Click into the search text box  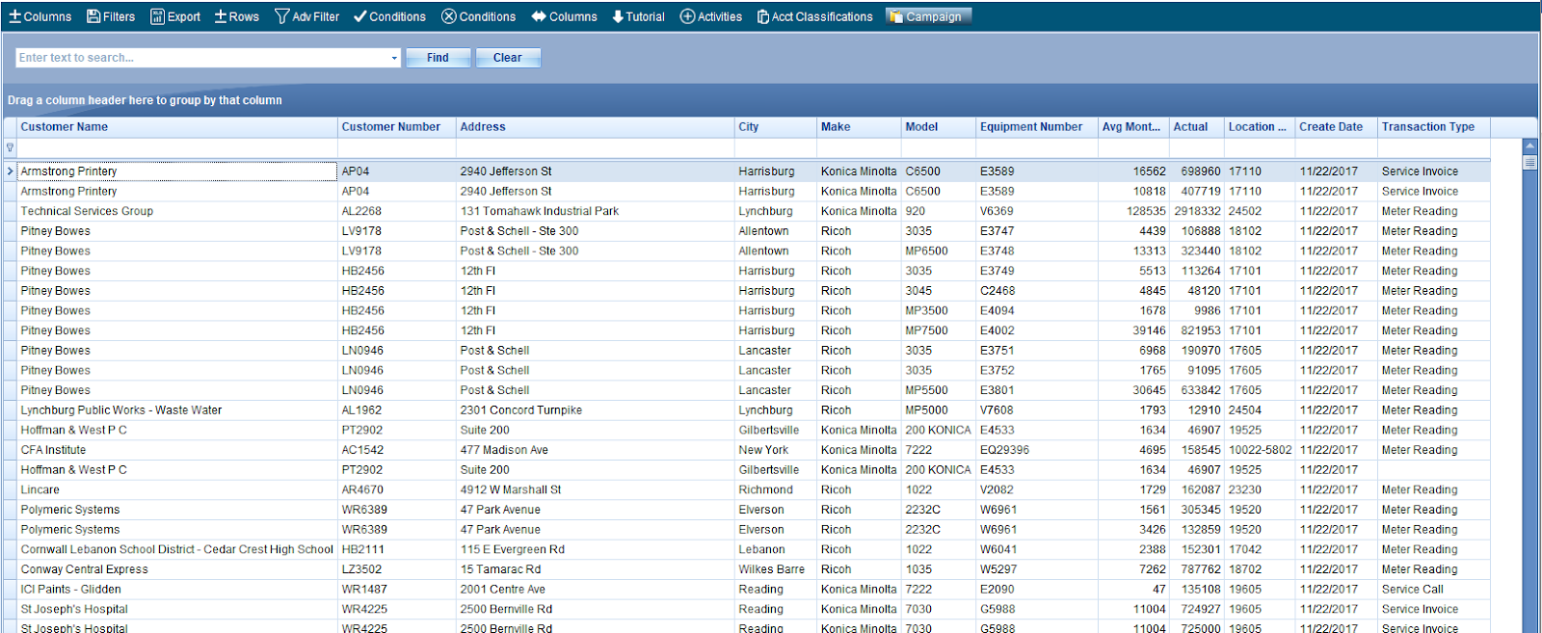click(202, 58)
